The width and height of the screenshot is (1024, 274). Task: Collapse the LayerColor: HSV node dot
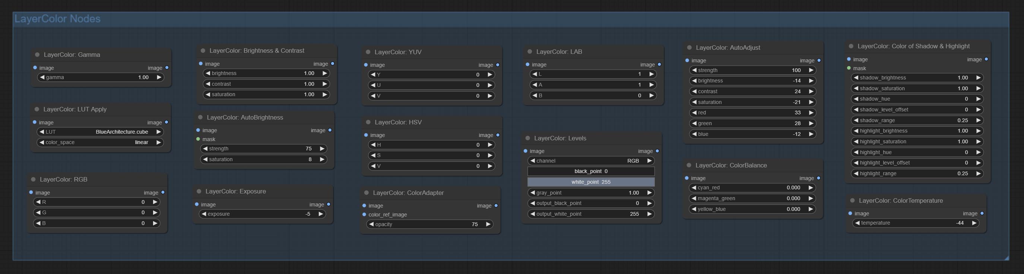(368, 123)
